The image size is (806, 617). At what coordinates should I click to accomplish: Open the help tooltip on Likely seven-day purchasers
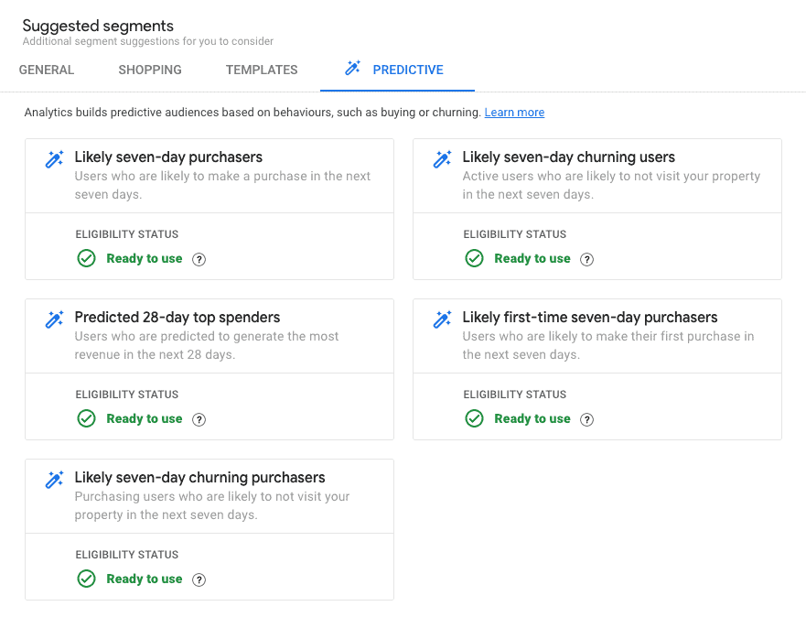(x=199, y=259)
